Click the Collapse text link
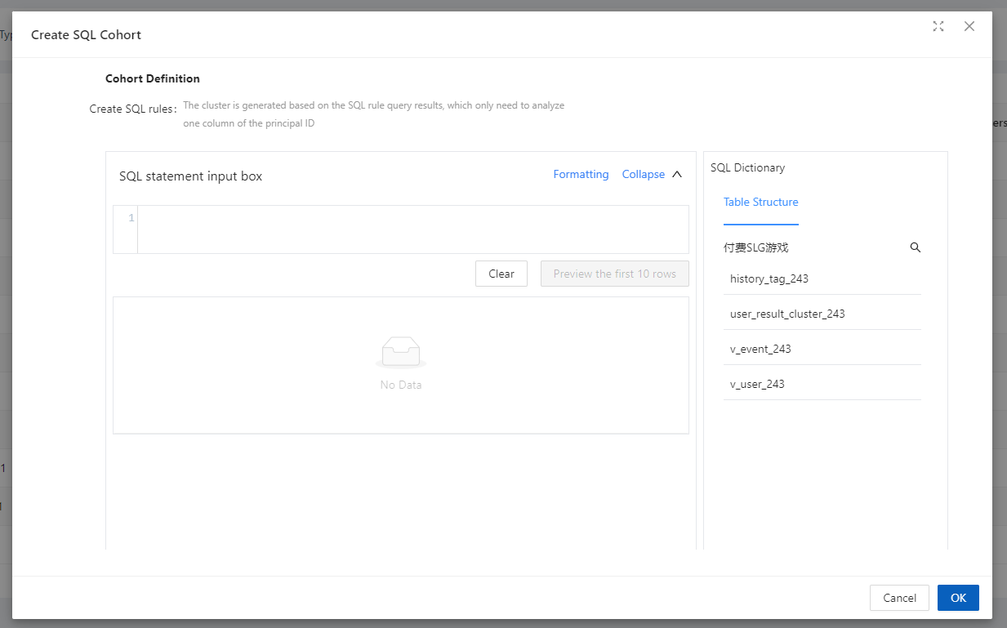This screenshot has height=628, width=1007. [643, 174]
